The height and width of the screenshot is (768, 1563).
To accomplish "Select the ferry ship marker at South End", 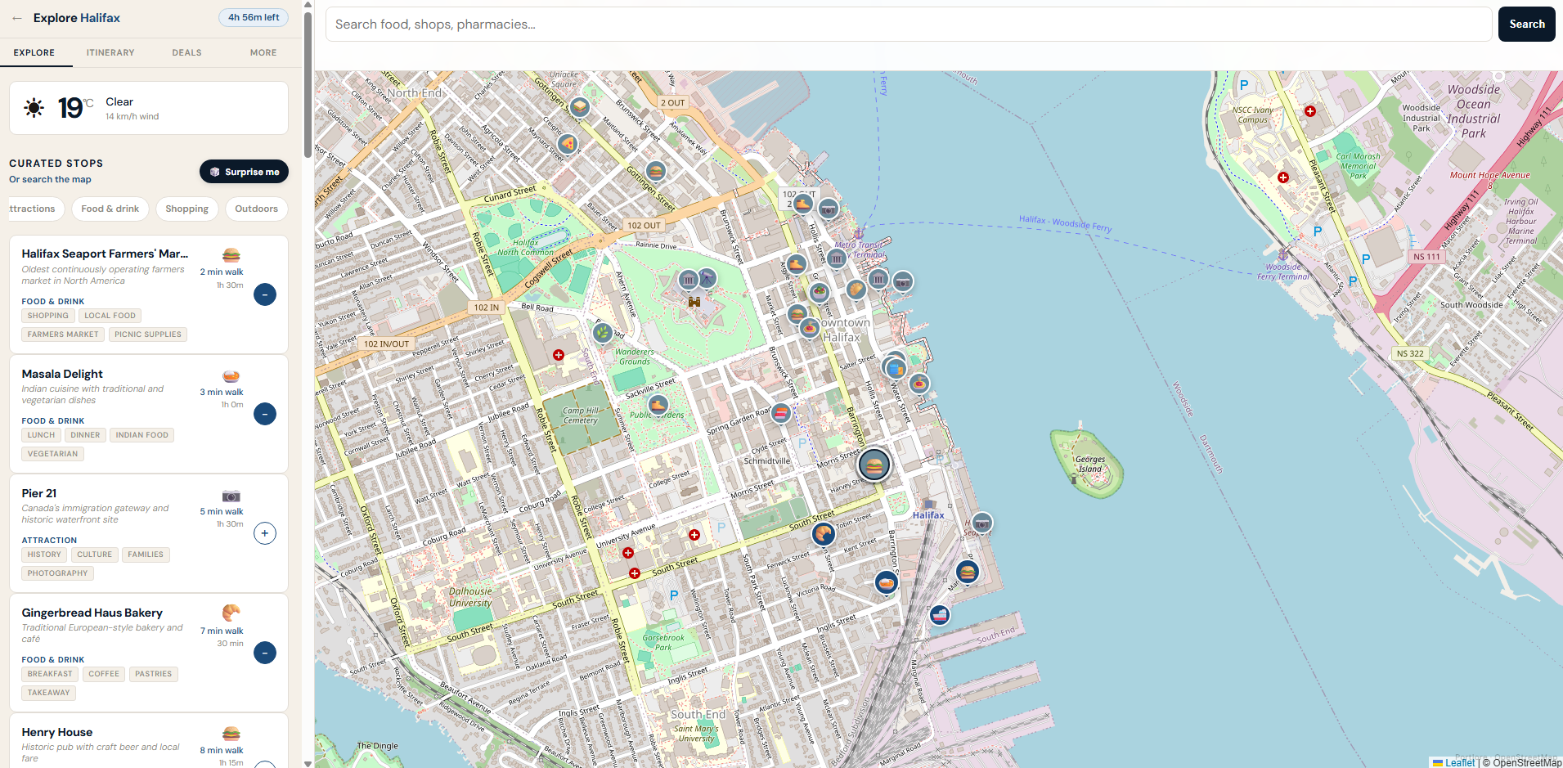I will 940,614.
